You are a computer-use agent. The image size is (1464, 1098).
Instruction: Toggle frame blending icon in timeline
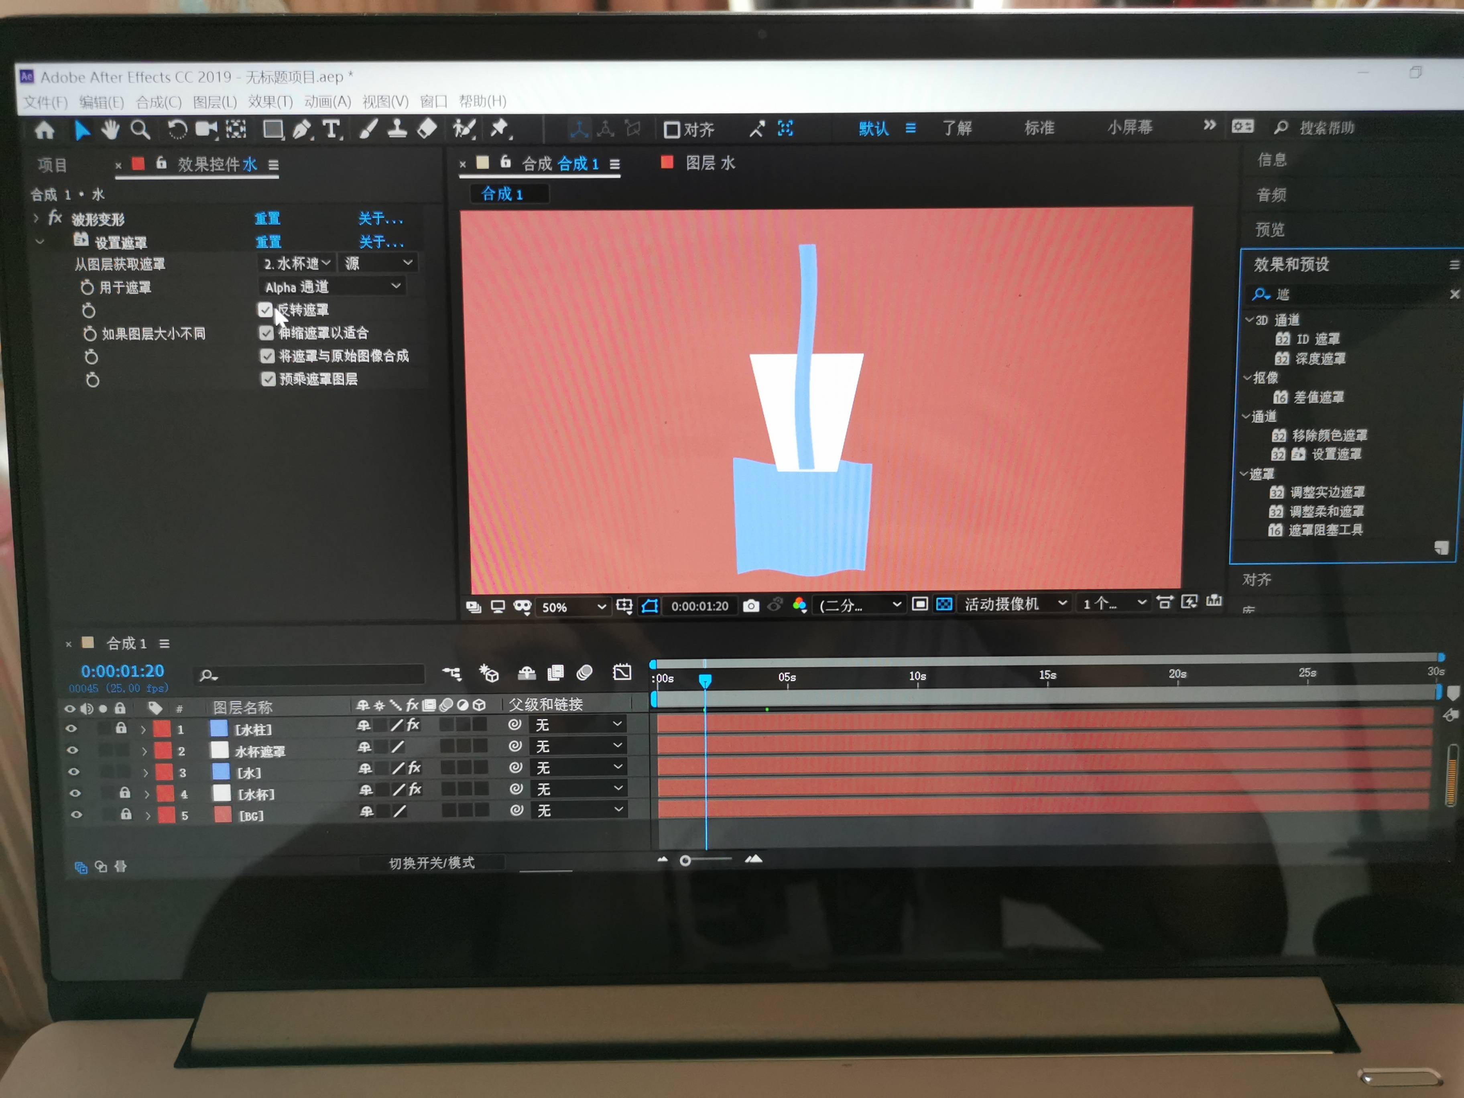coord(555,673)
